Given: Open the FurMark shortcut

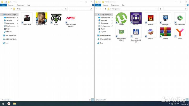Looking at the screenshot, I should (151, 19).
